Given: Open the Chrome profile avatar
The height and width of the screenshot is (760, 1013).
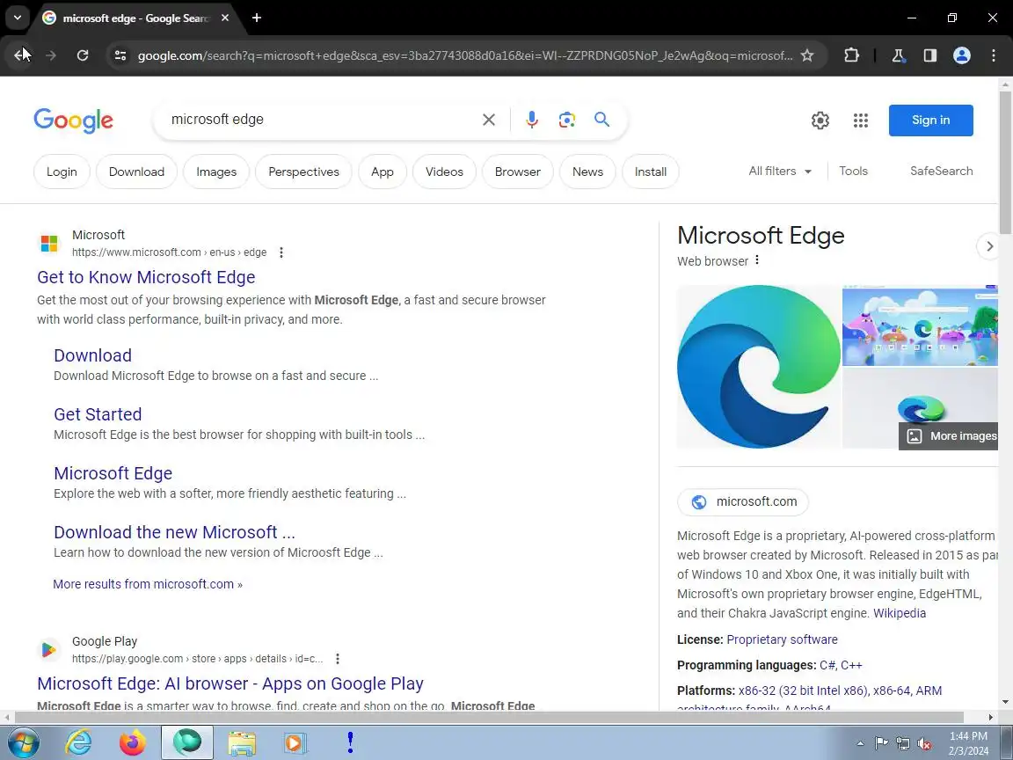Looking at the screenshot, I should coord(961,55).
